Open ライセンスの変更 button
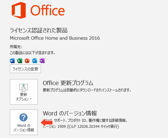Screen dimensions: 168x138 coord(25,69)
